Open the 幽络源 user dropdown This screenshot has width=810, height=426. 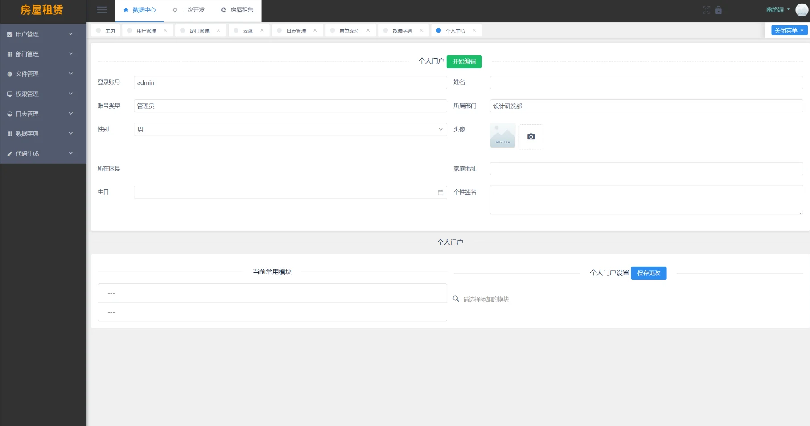[x=777, y=9]
